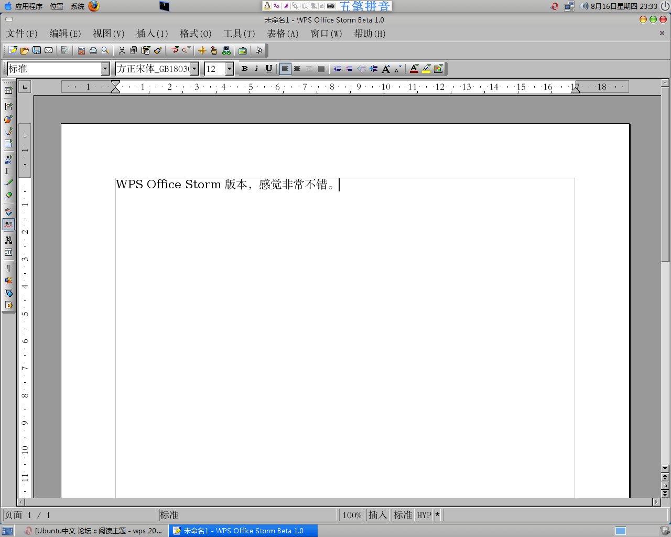Cut selection with the scissors icon
The height and width of the screenshot is (537, 671).
point(122,50)
